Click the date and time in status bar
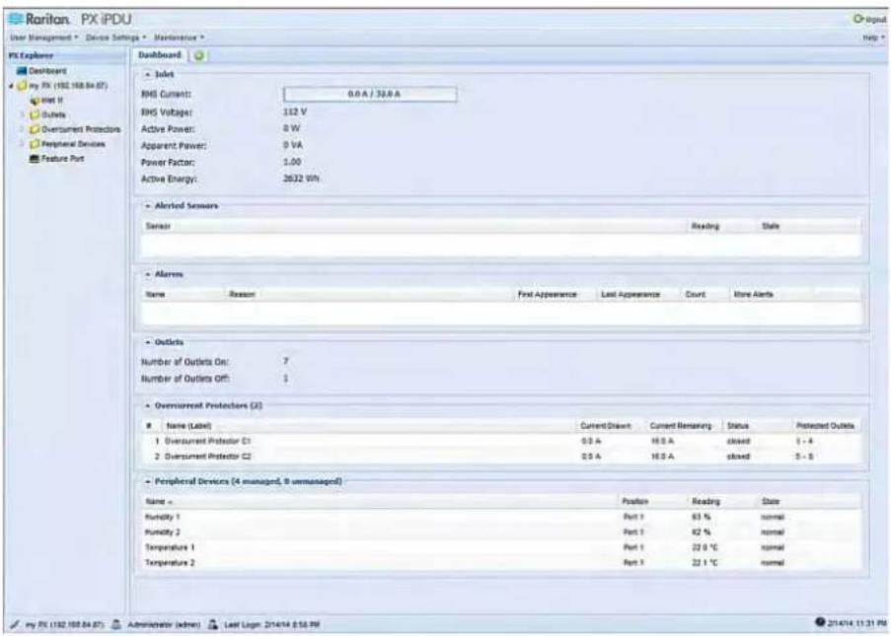The width and height of the screenshot is (891, 636). (x=855, y=623)
